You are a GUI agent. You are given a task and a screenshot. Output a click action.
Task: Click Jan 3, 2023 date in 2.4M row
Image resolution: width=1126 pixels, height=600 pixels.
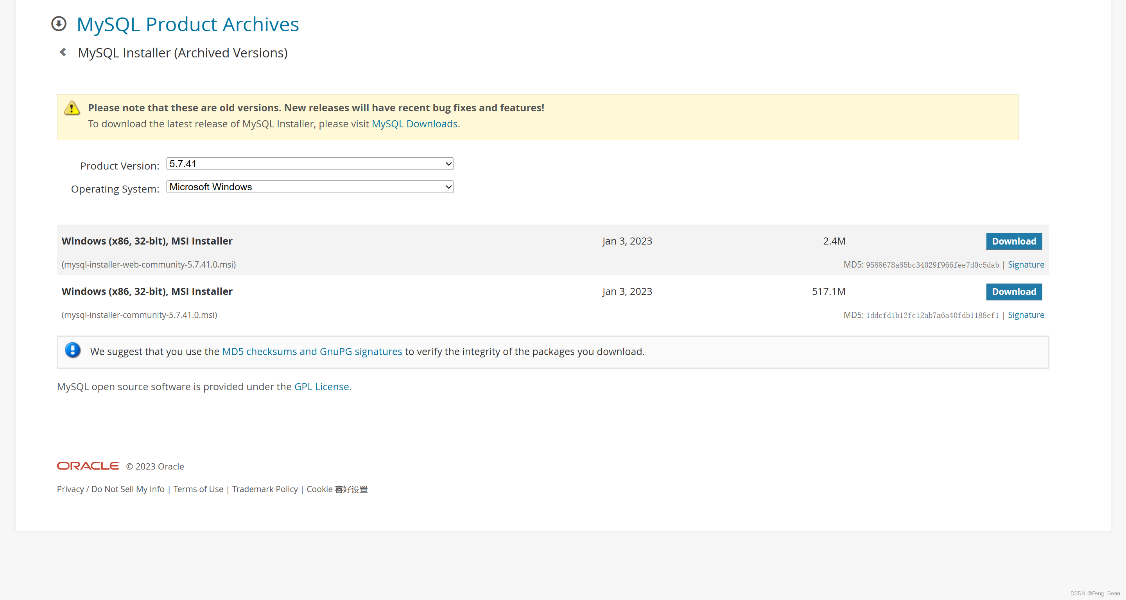click(x=627, y=241)
